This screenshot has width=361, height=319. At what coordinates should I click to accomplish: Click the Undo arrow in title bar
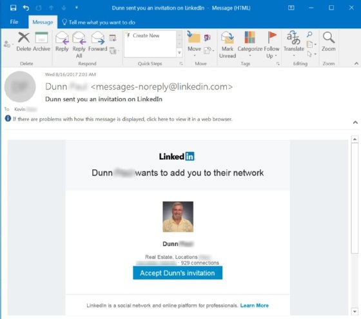[x=26, y=8]
